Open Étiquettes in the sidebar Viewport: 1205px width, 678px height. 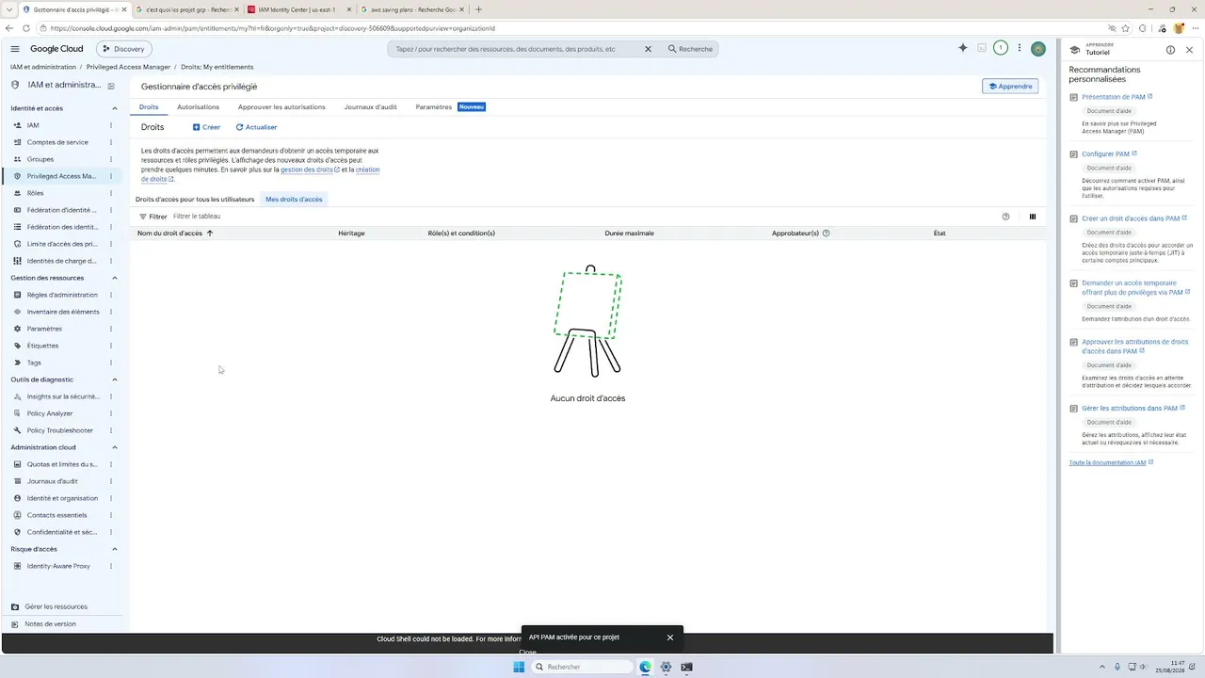pyautogui.click(x=42, y=346)
